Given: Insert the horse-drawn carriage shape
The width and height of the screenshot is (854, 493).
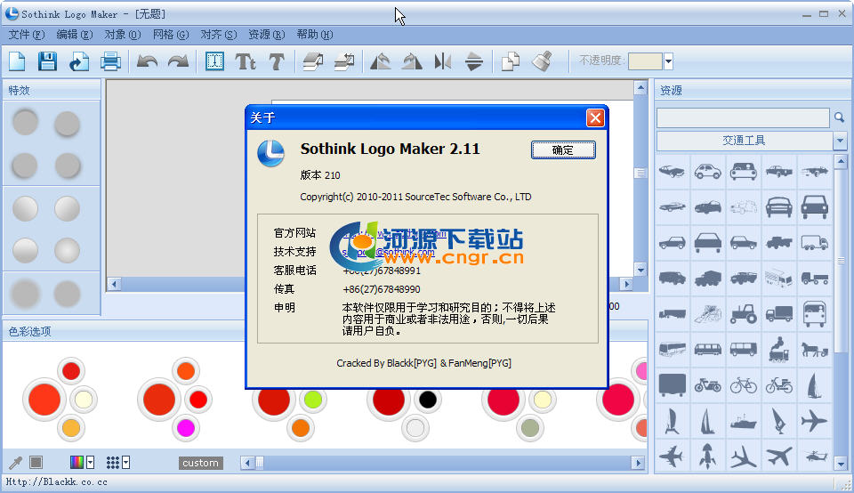Looking at the screenshot, I should tap(815, 349).
